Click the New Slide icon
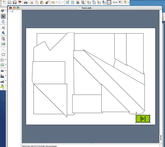This screenshot has height=147, width=165. click(89, 2)
